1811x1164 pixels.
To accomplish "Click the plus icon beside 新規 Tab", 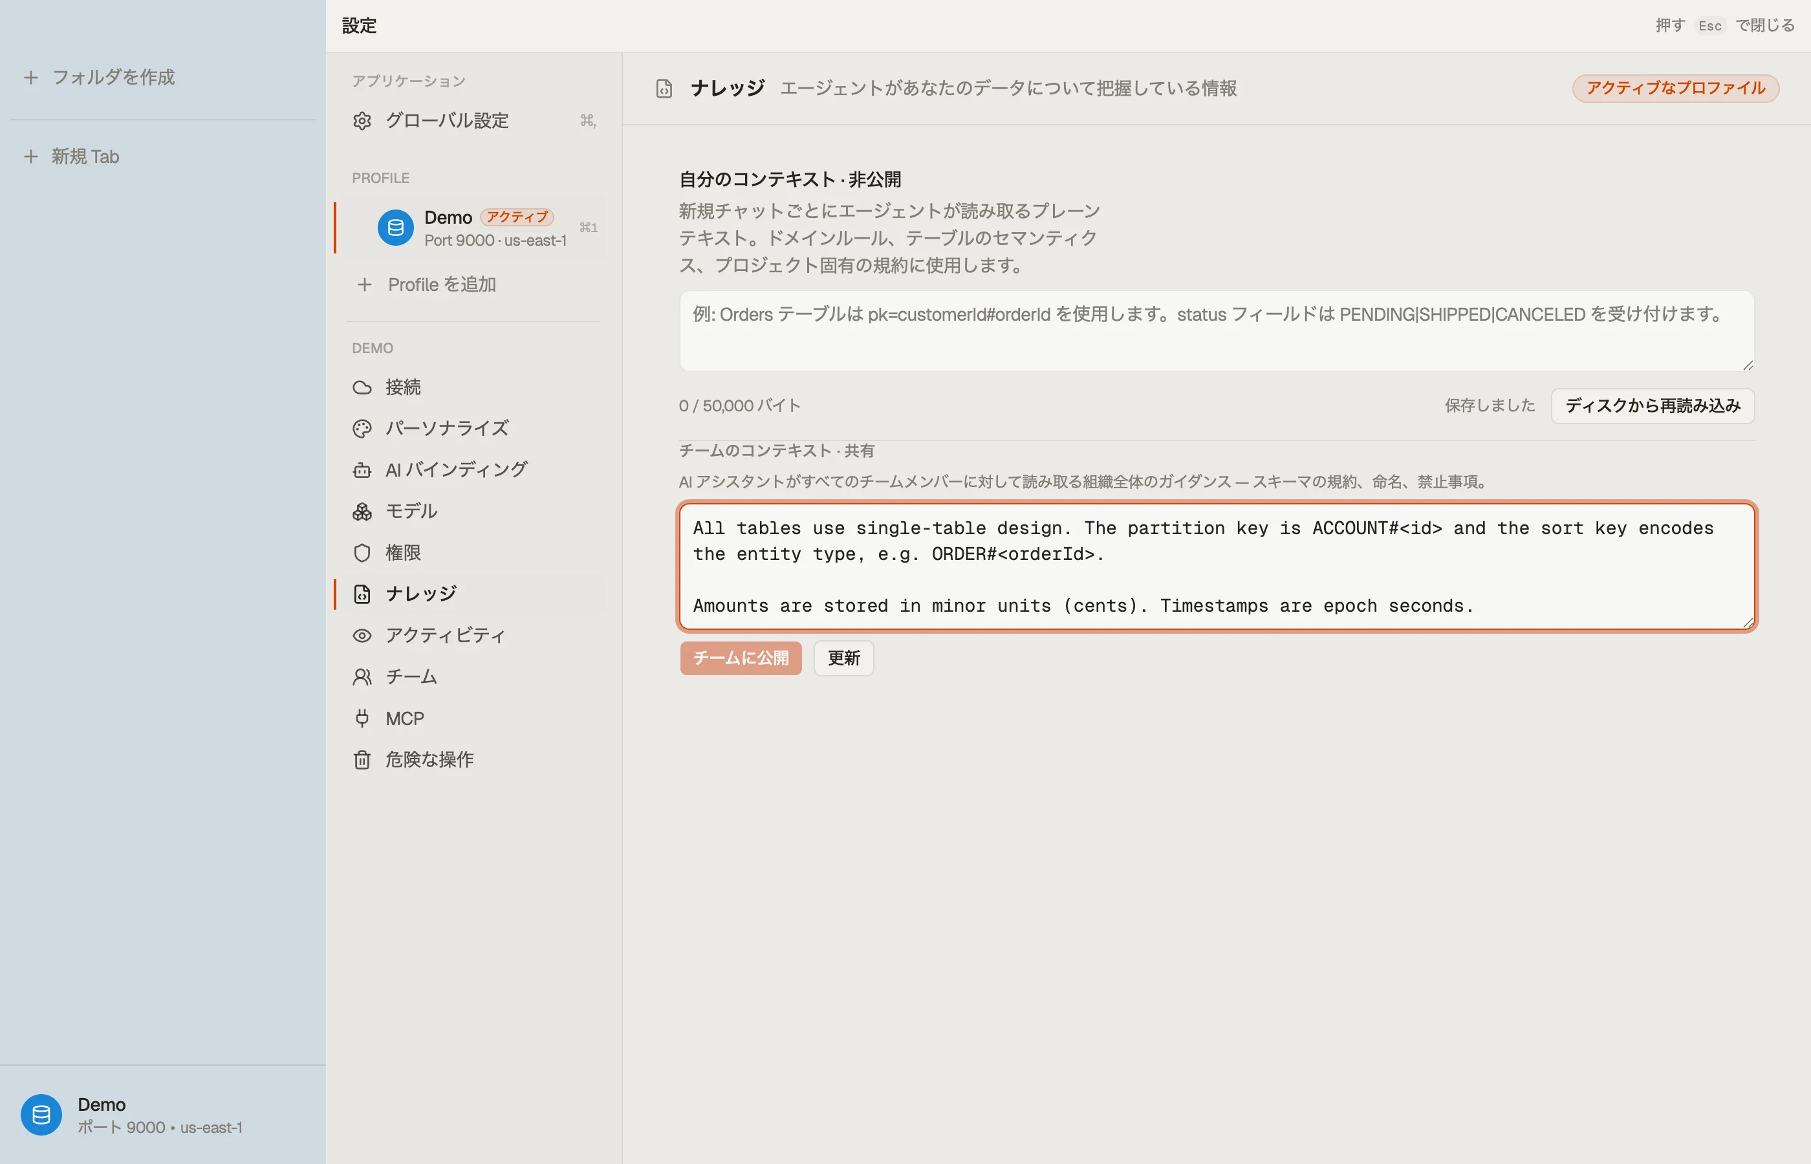I will [31, 156].
